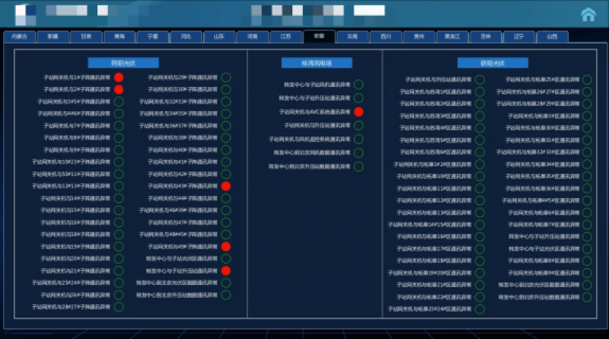Image resolution: width=609 pixels, height=339 pixels.
Task: Open the 河南 tab
Action: 253,37
